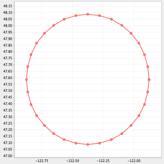Screen dimensions: 164x164
Task: Select the right-side marker on the 48.00 gridline
Action: point(122,26)
